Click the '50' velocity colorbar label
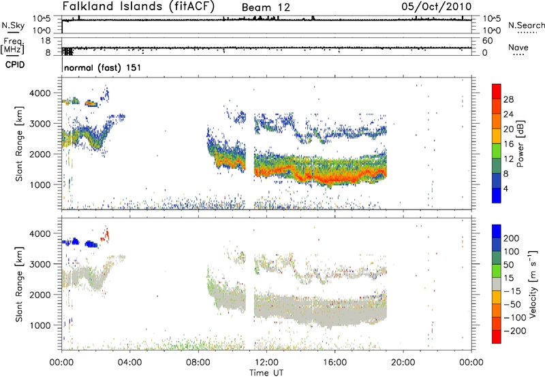 tap(509, 265)
